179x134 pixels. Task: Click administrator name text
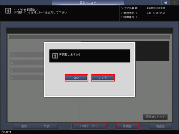pyautogui.click(x=156, y=13)
